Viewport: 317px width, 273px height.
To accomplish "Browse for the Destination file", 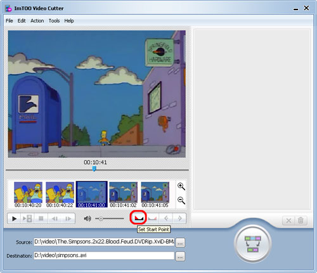I will pyautogui.click(x=180, y=257).
